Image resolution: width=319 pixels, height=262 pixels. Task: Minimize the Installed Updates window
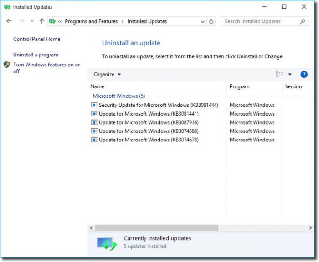point(264,7)
